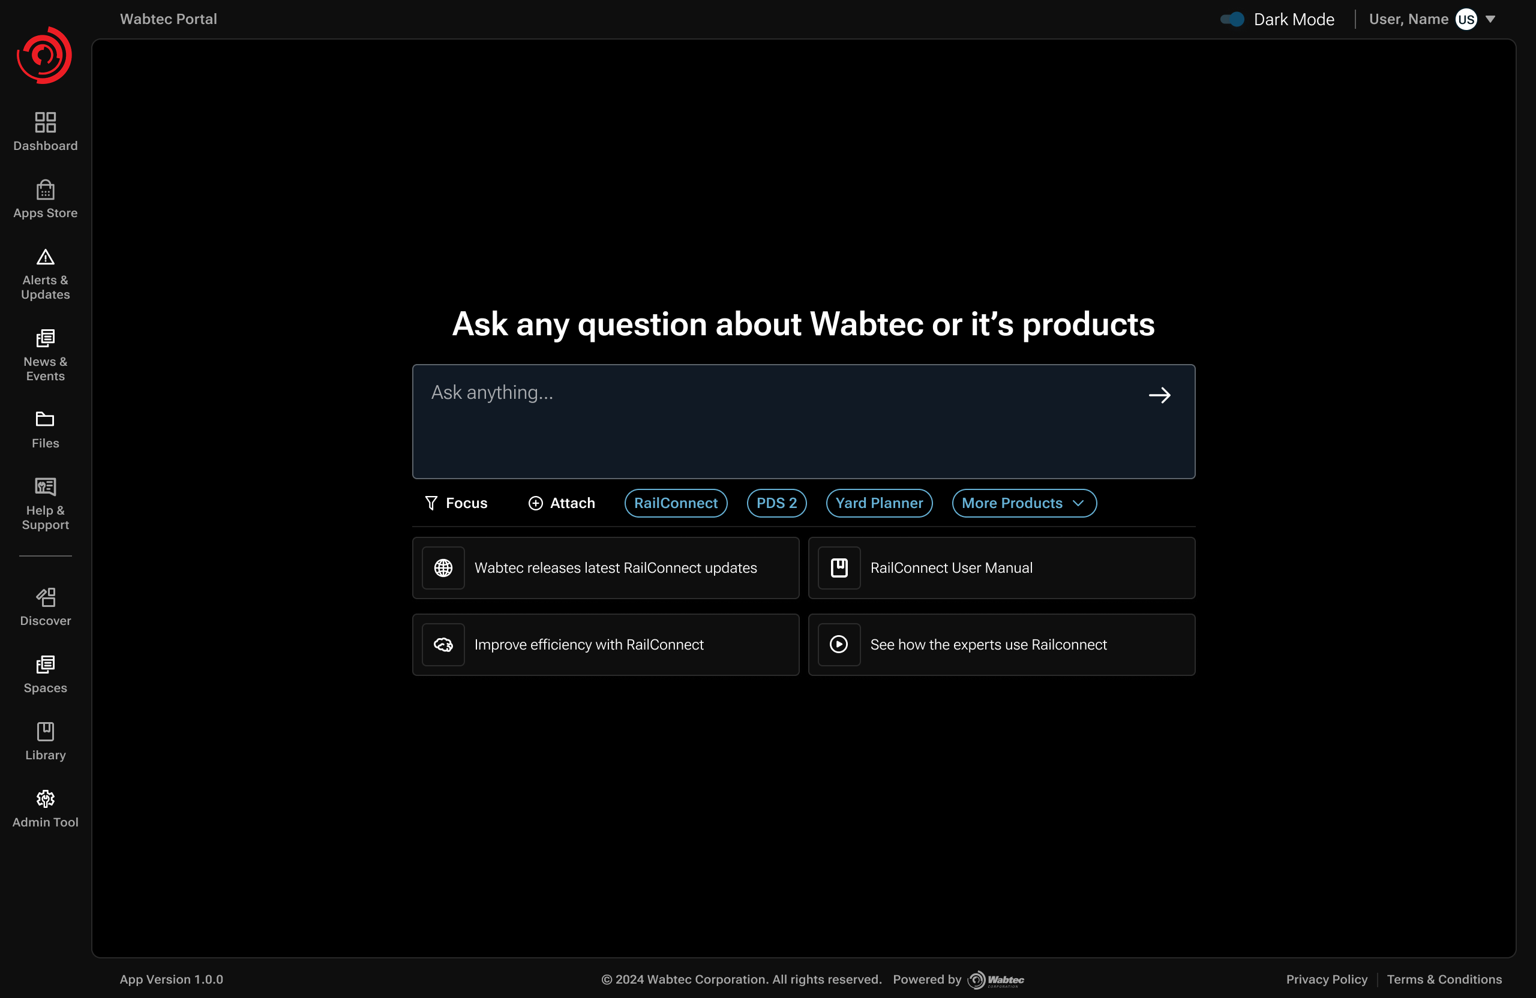Open the Dashboard grid icon

click(45, 122)
